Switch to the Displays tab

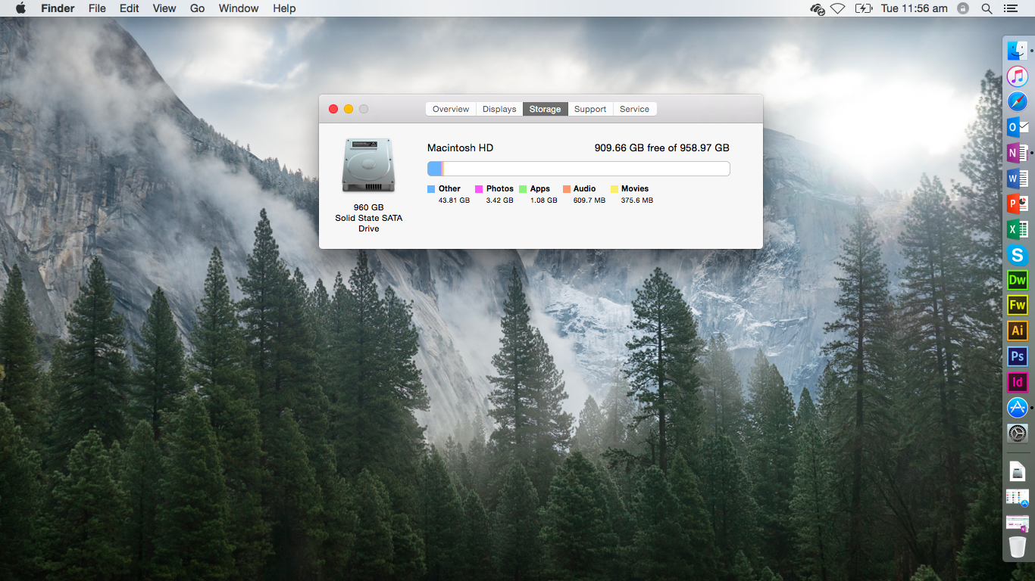(x=499, y=109)
